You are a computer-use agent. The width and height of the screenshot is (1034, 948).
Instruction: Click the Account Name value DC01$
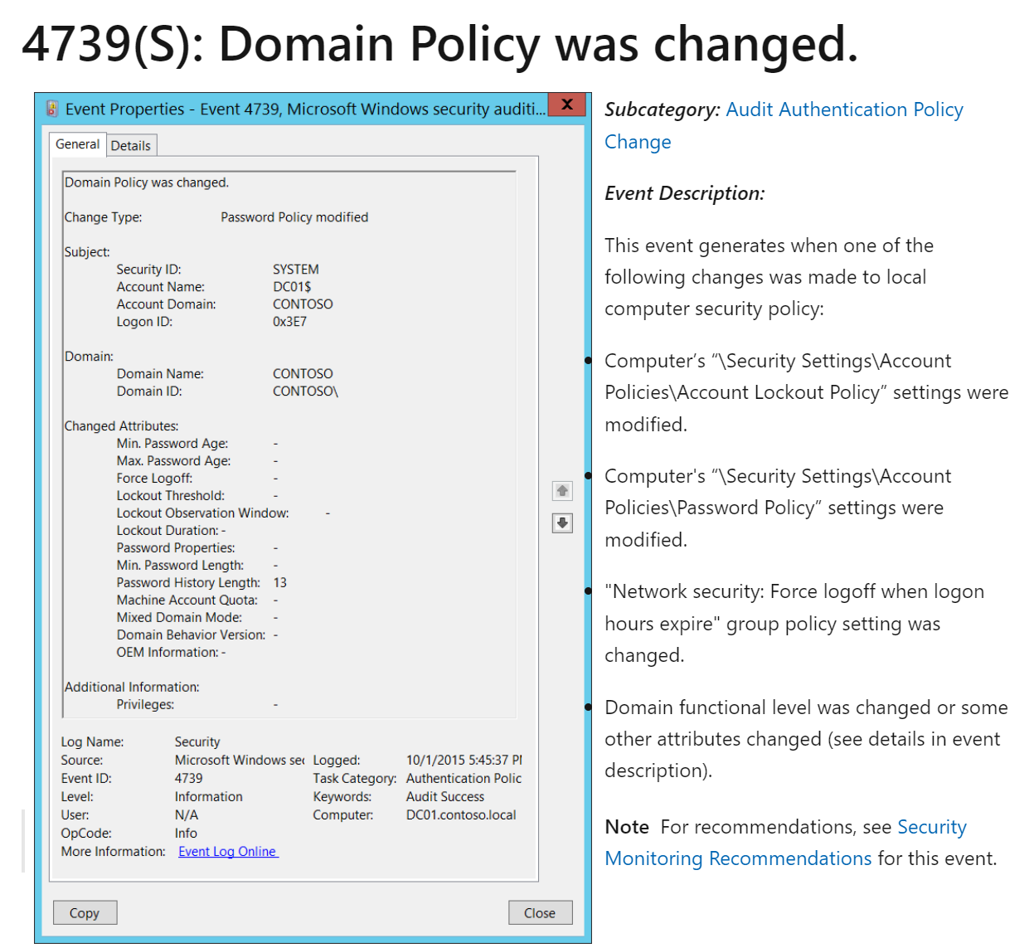click(x=292, y=287)
